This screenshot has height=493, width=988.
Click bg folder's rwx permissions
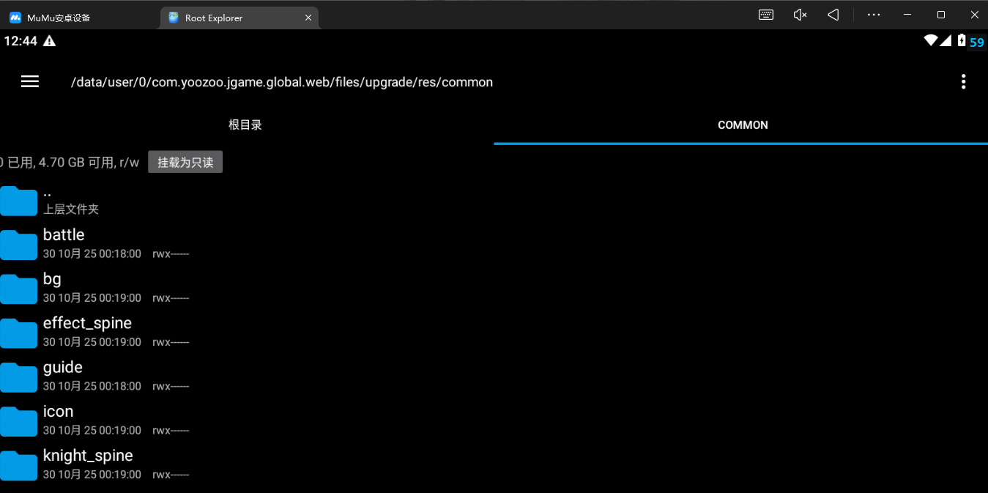pyautogui.click(x=171, y=298)
